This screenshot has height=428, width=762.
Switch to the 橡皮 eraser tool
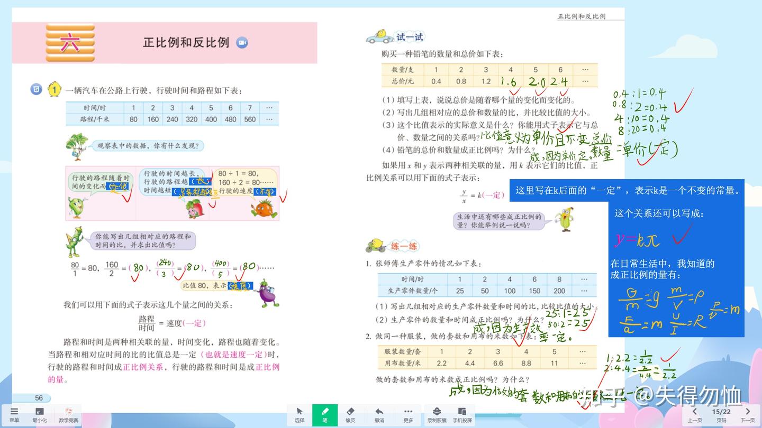tap(351, 415)
